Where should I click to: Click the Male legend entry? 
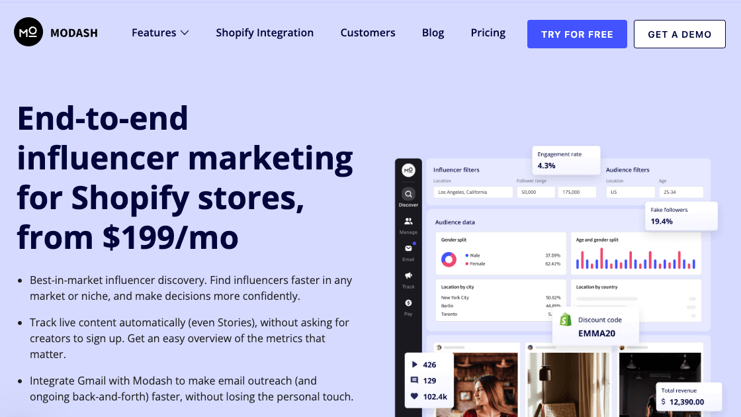coord(472,255)
